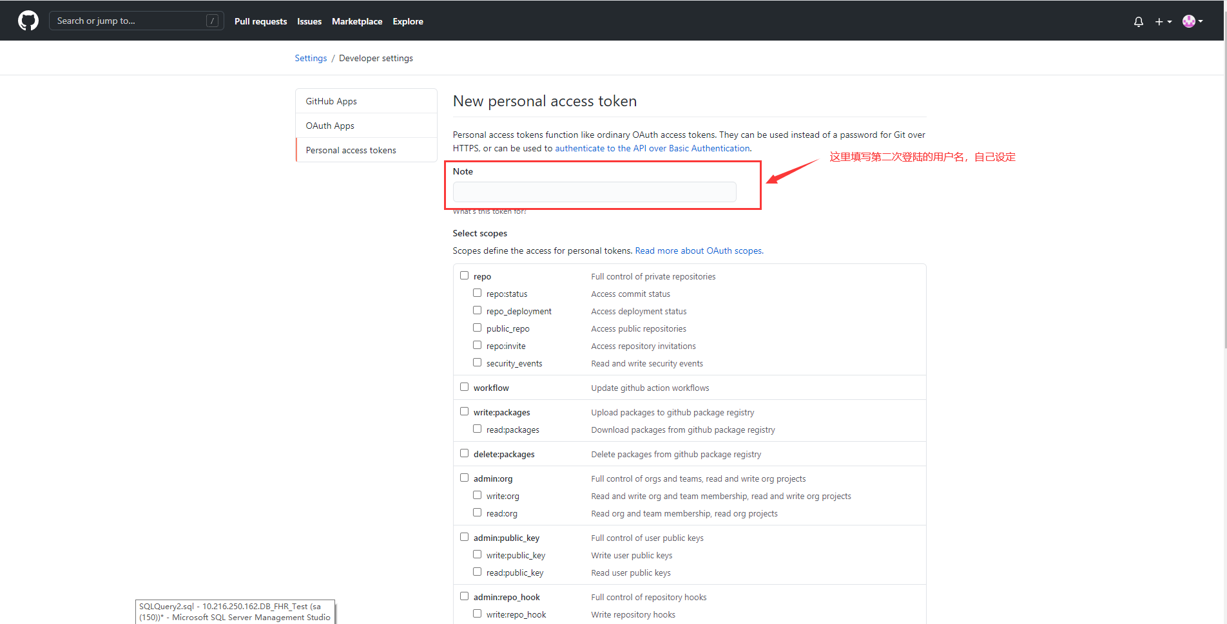This screenshot has width=1227, height=624.
Task: Enable admin:repo_hook scope
Action: 464,596
